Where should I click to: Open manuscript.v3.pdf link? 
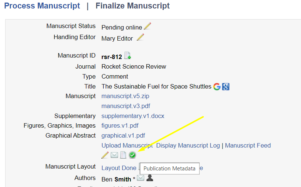click(125, 106)
